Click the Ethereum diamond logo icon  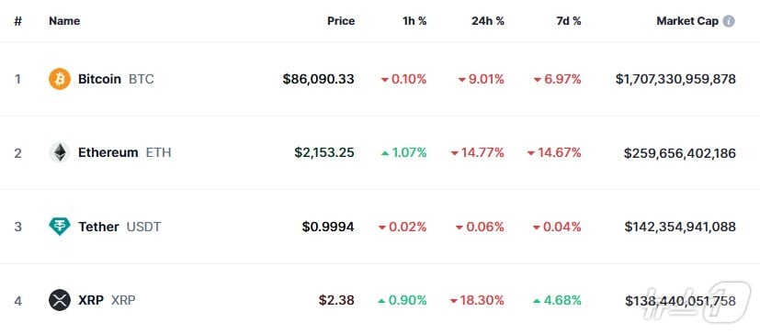tap(60, 152)
